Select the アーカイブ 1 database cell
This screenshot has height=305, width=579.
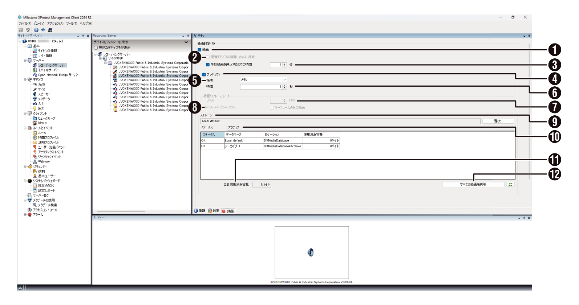(x=243, y=146)
